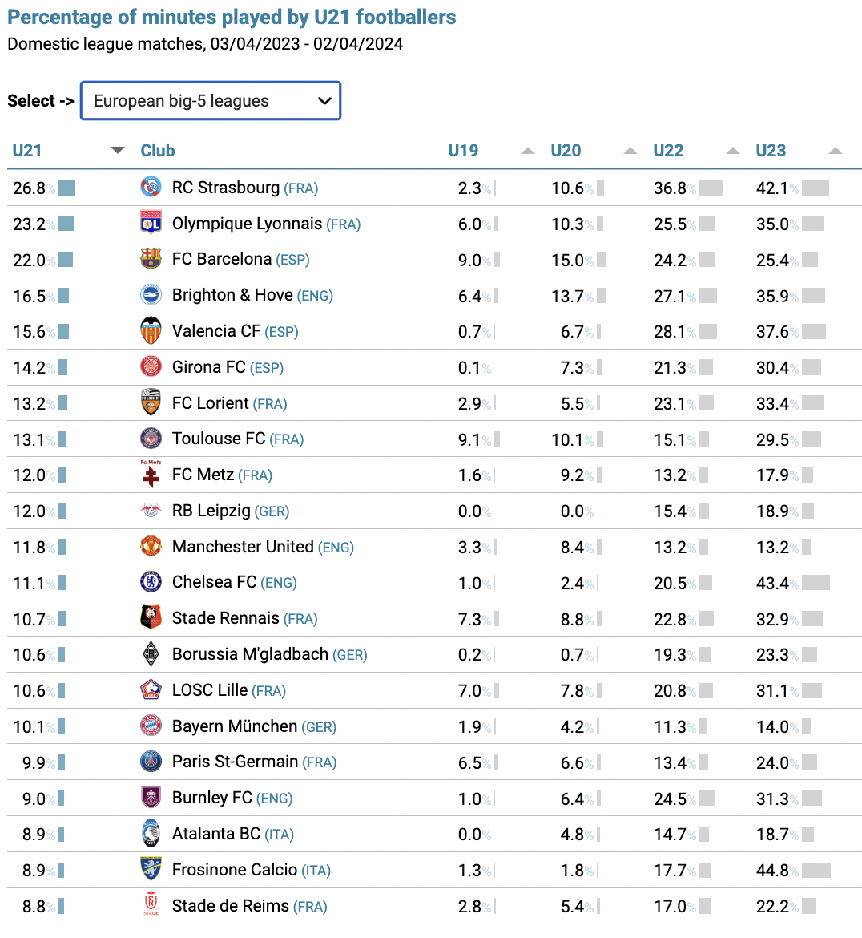Click the RB Leipzig bulls logo

tap(151, 510)
